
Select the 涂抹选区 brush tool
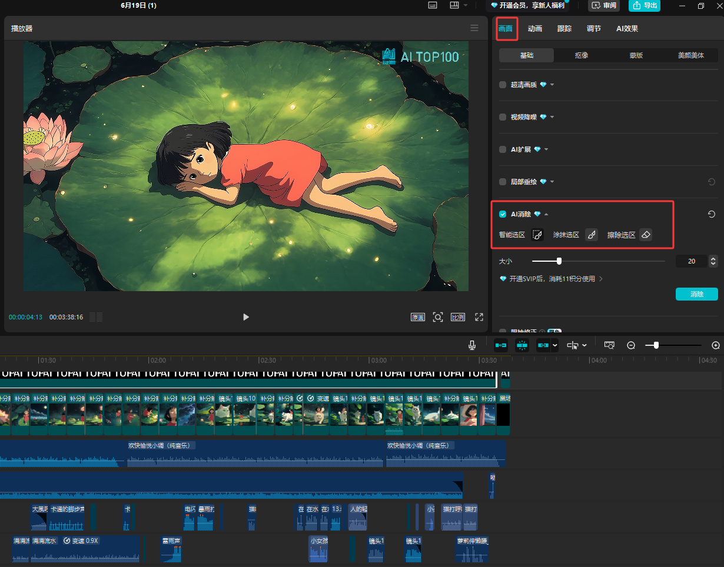[592, 235]
